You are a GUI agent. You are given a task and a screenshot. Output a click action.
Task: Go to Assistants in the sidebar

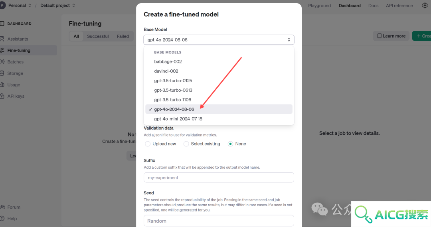[x=18, y=39]
